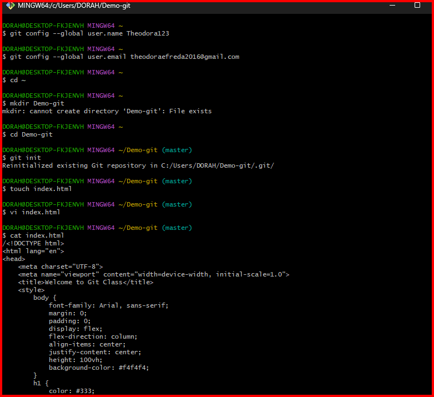Click the 'flex-direction: column;' line
This screenshot has height=397, width=434.
[x=93, y=336]
